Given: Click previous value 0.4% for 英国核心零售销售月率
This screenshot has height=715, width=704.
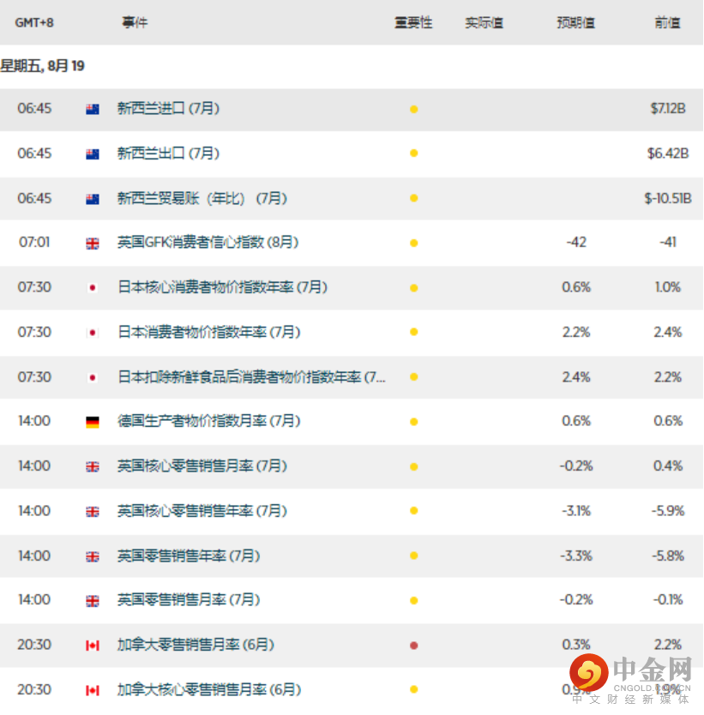Looking at the screenshot, I should pos(668,466).
